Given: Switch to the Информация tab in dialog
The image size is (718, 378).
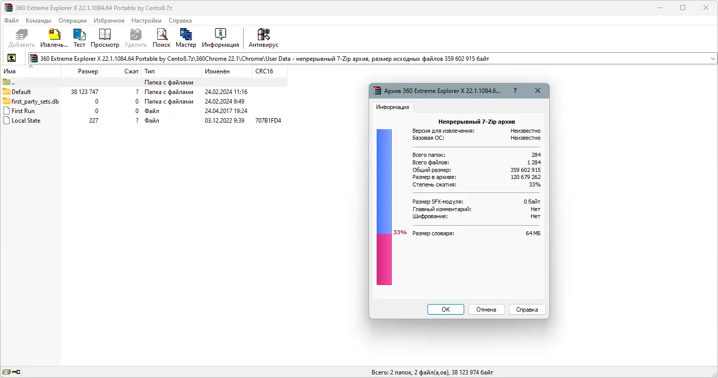Looking at the screenshot, I should tap(392, 107).
